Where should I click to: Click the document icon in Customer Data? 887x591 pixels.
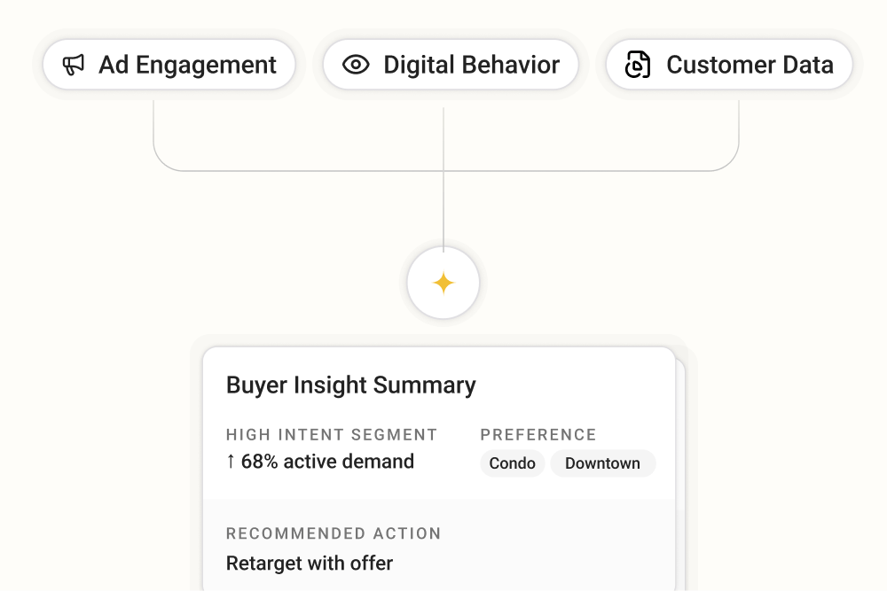point(638,65)
